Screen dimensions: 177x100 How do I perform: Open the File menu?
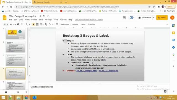click(11, 20)
